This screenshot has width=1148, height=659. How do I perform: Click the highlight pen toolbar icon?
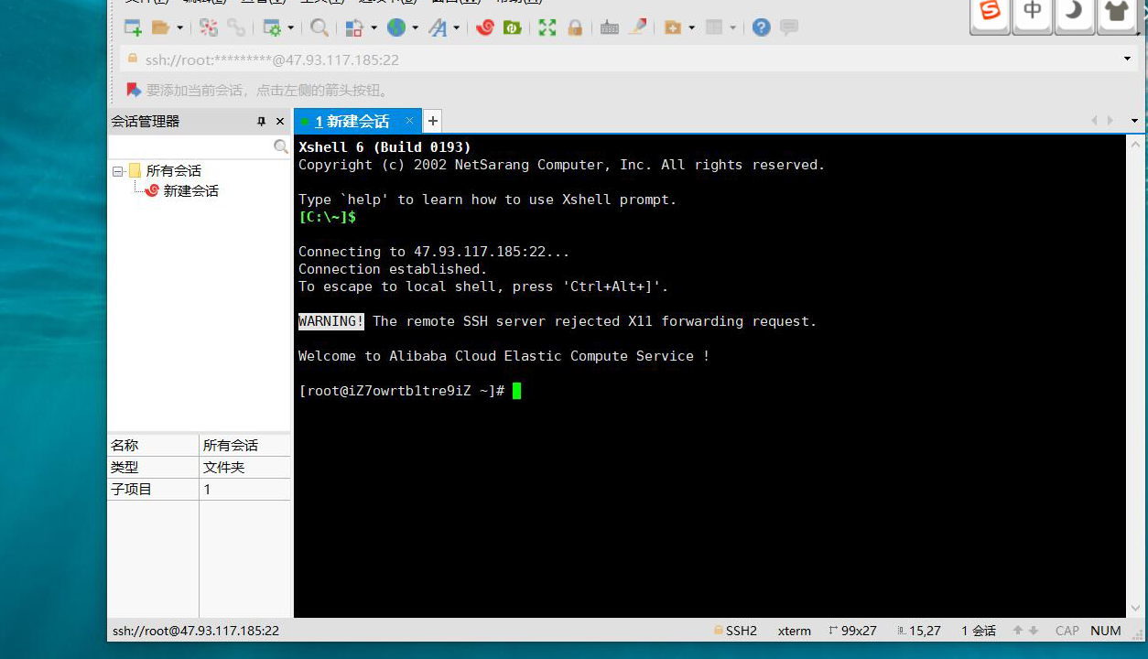point(638,27)
